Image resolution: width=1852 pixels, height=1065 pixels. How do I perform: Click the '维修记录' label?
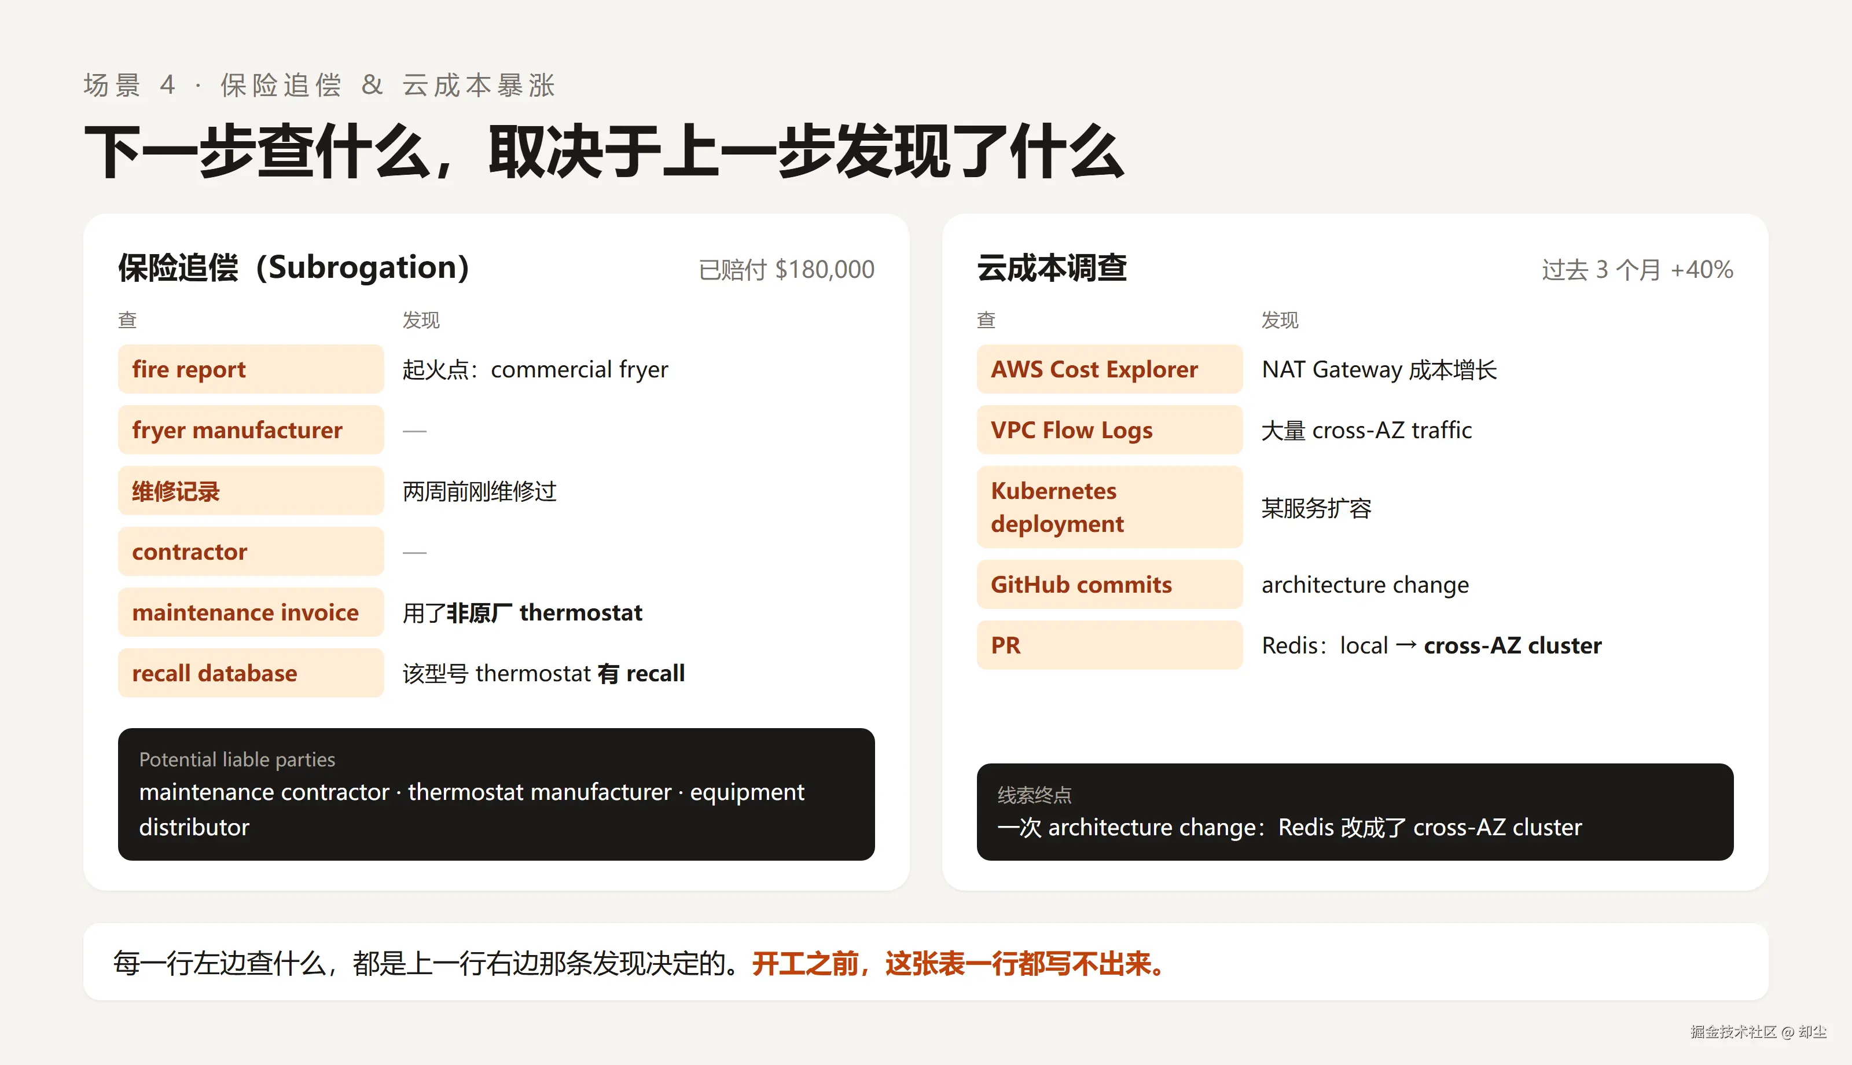coord(250,491)
